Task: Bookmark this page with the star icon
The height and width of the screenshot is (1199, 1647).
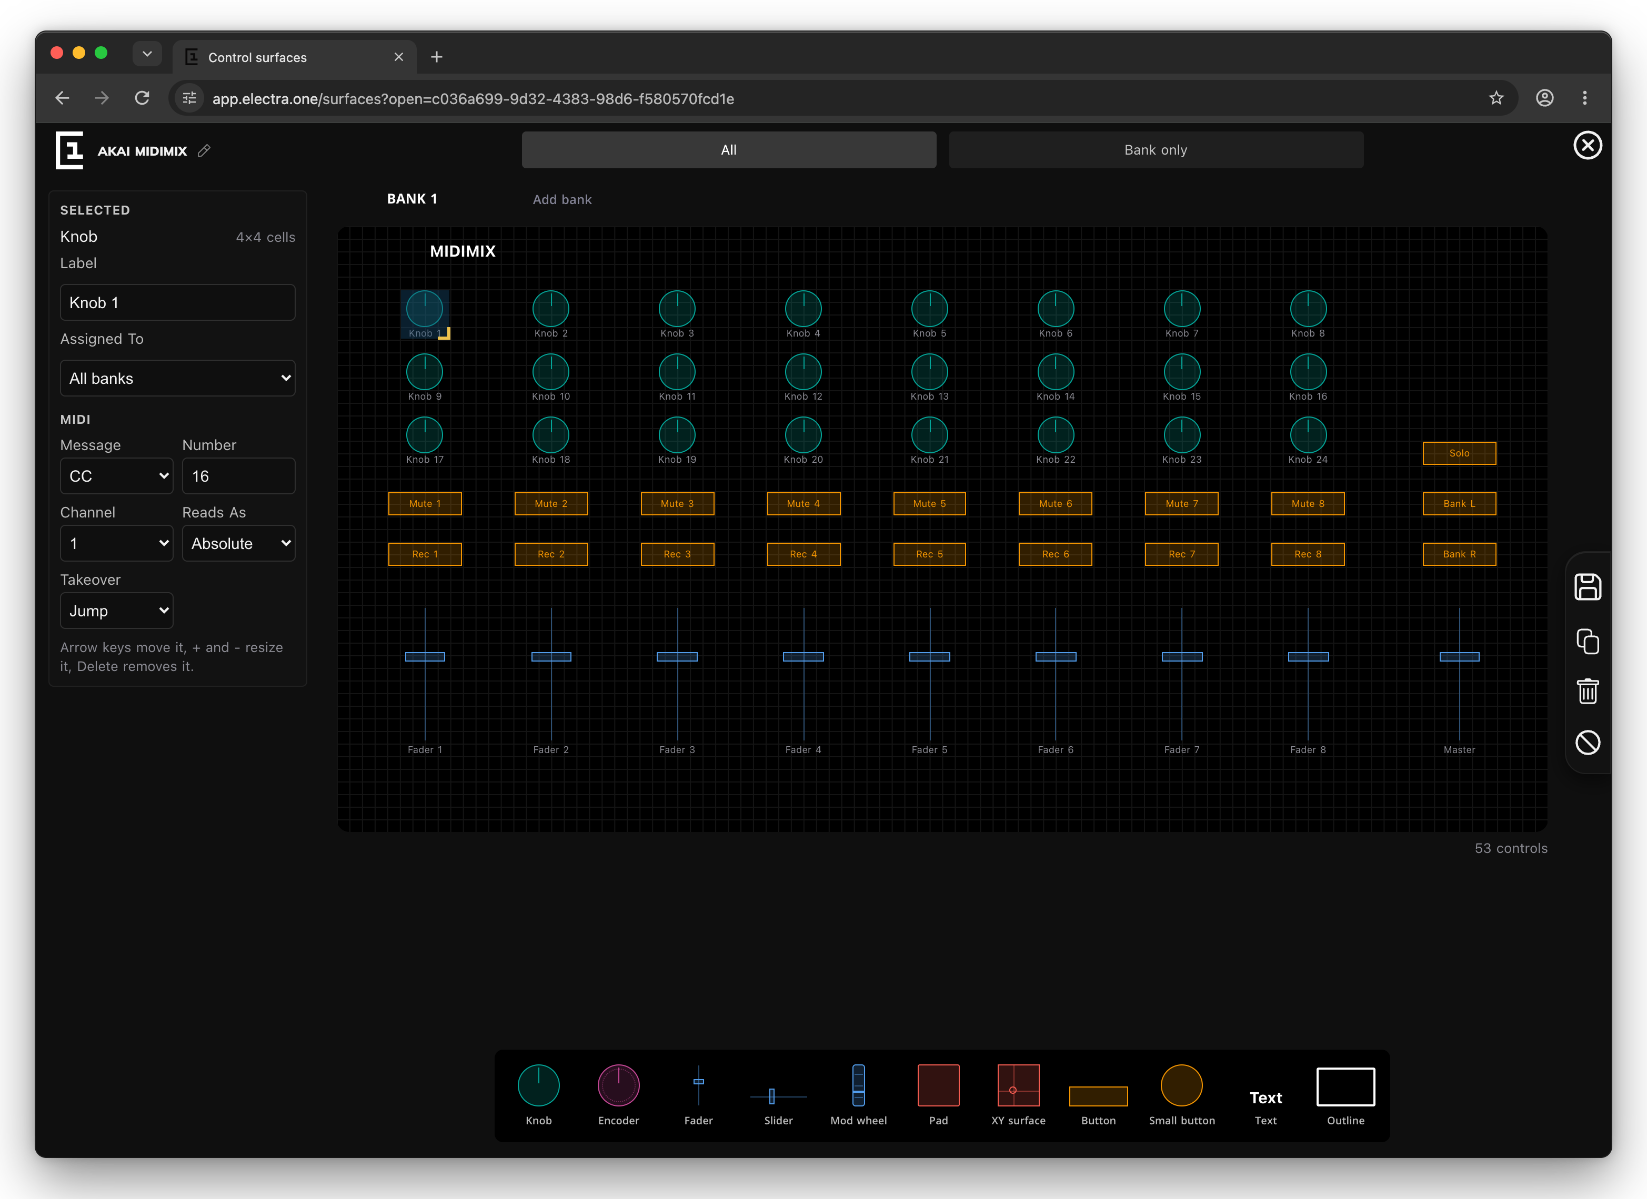Action: click(x=1496, y=98)
